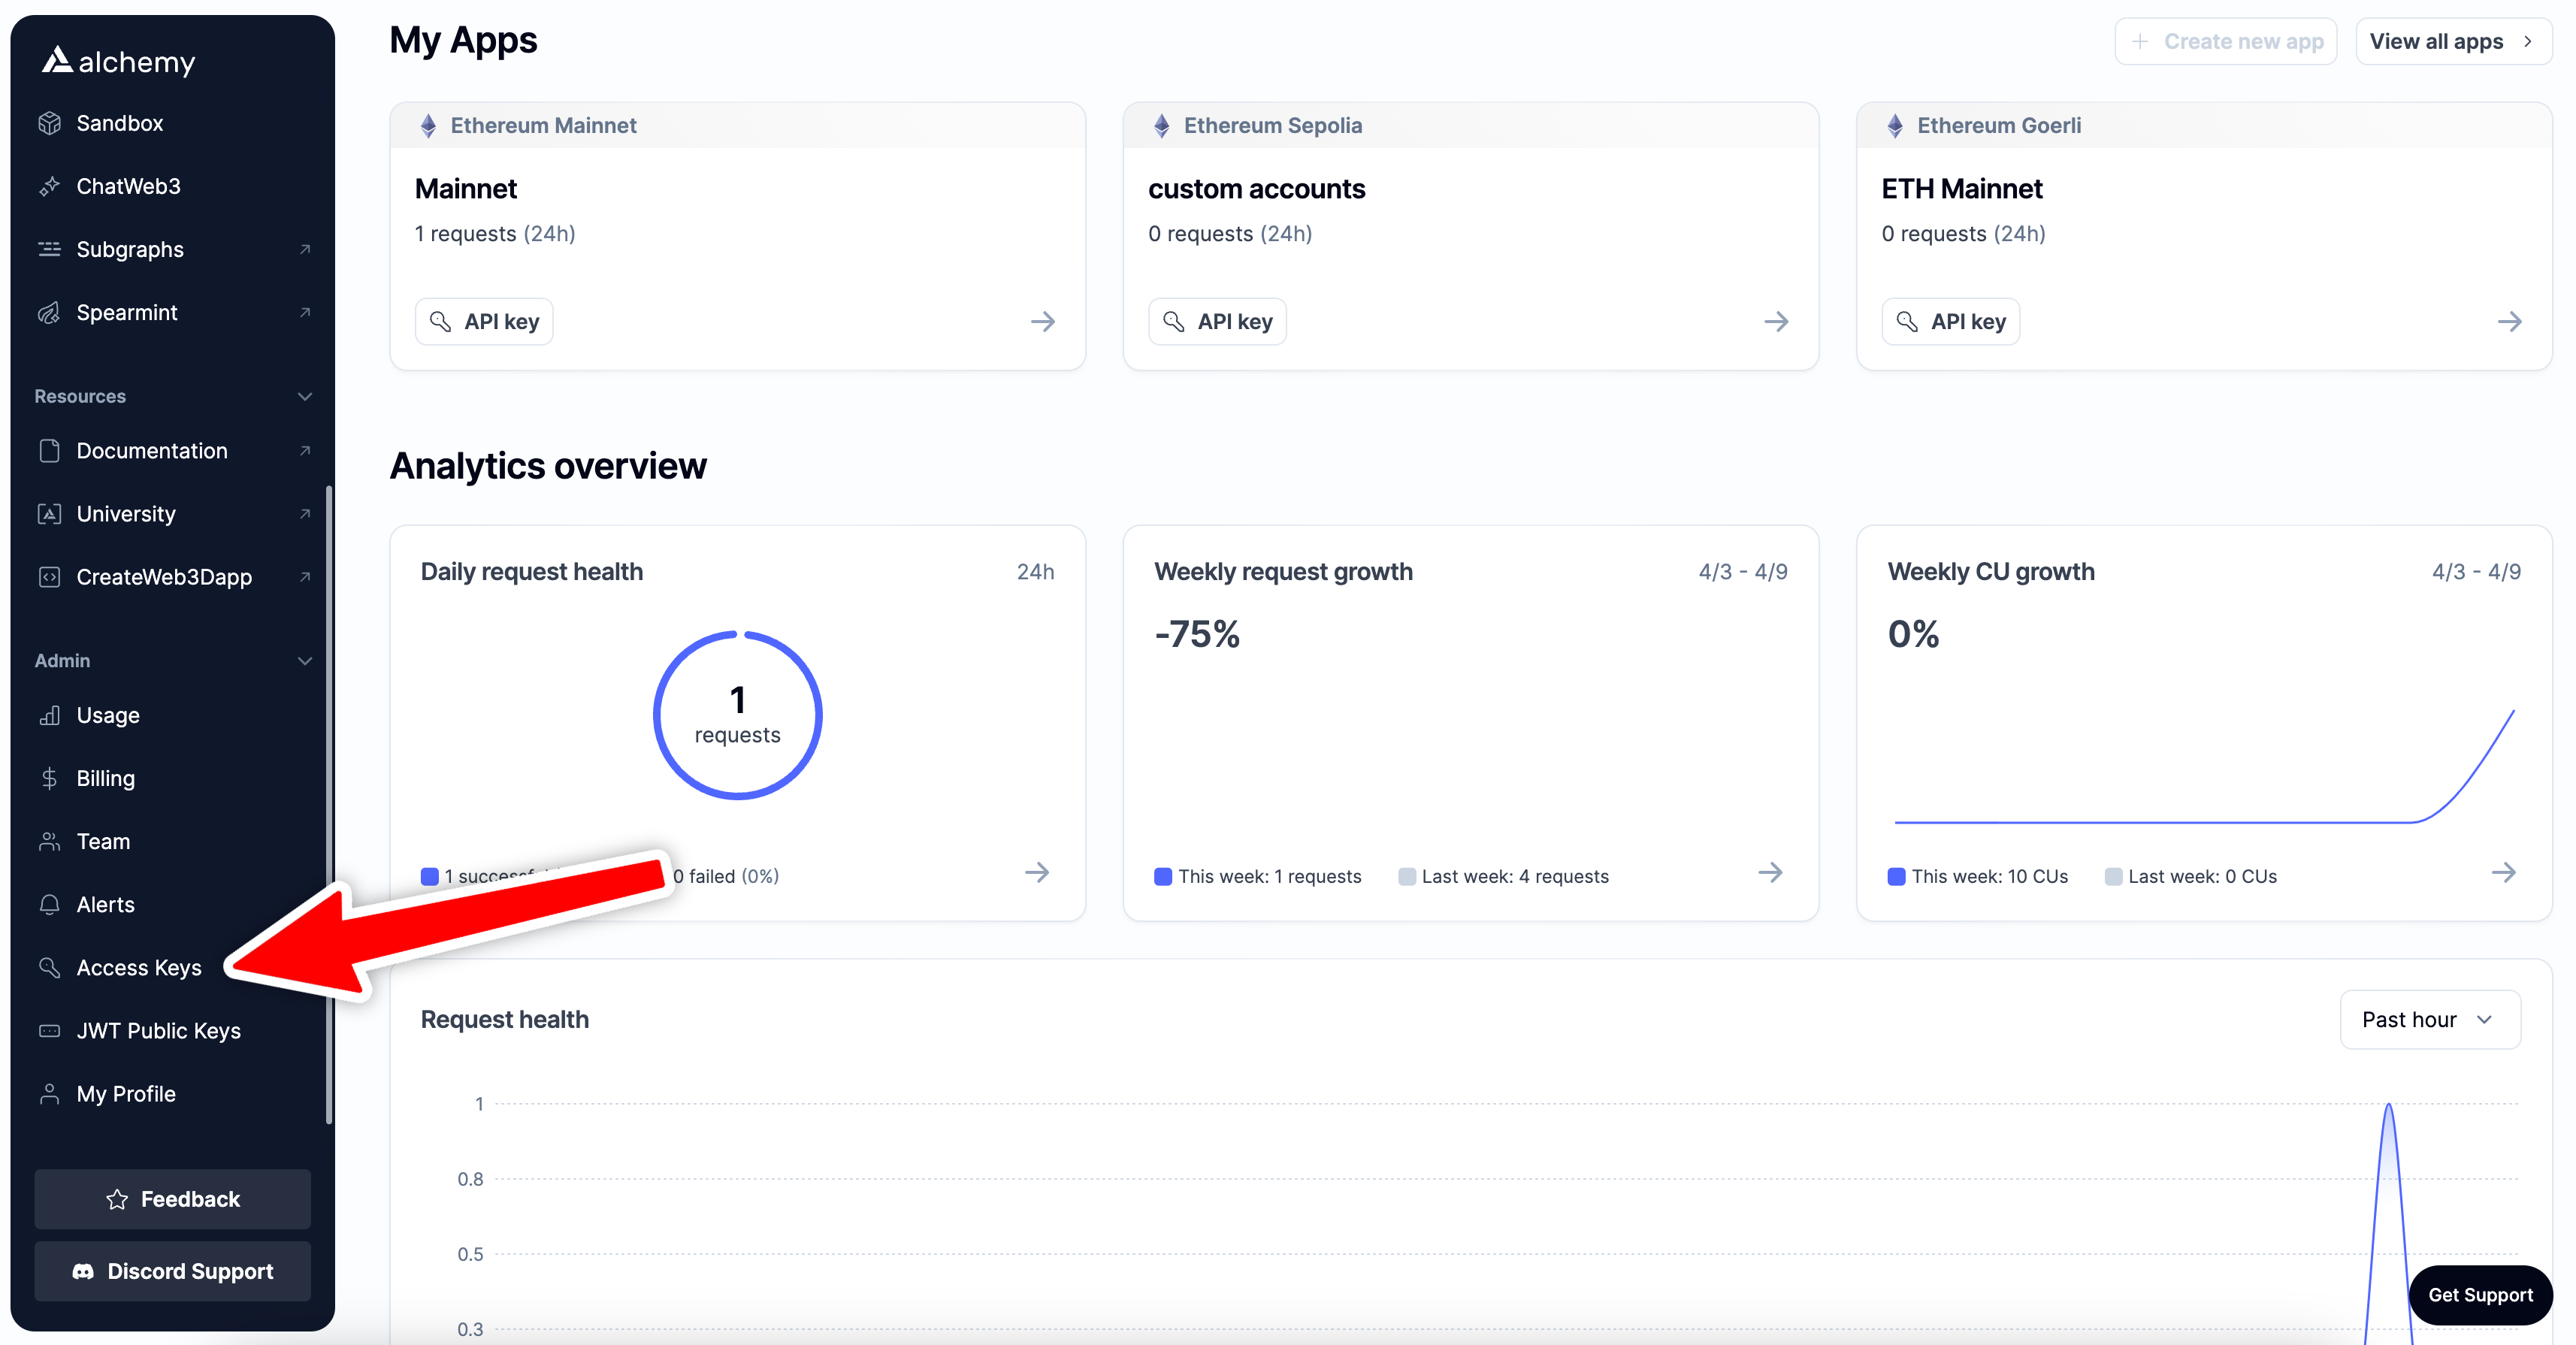
Task: Collapse the Resources section
Action: [x=304, y=396]
